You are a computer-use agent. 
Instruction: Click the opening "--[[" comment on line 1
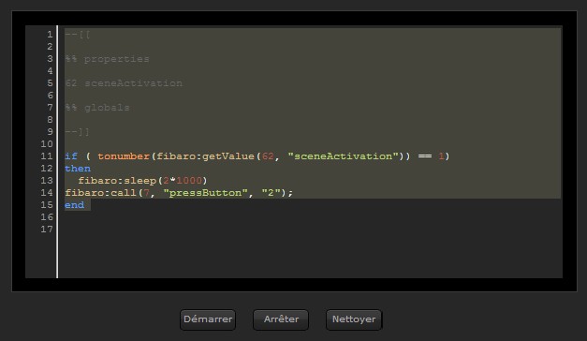tap(78, 35)
